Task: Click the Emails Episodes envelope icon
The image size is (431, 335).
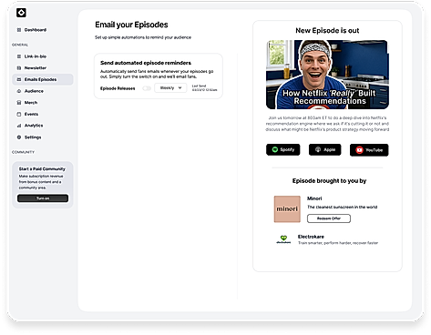Action: click(x=19, y=79)
